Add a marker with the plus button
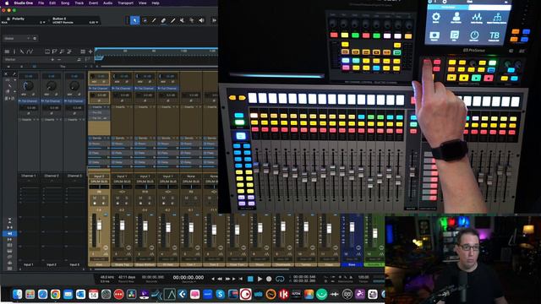This screenshot has width=541, height=304. 52,60
